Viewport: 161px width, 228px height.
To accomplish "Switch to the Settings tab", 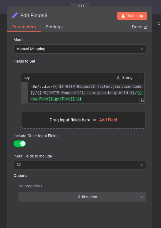I will pos(54,27).
